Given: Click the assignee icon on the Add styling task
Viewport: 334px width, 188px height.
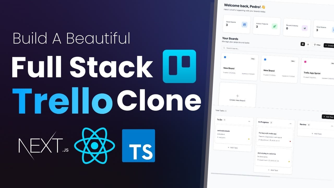Looking at the screenshot, I should (258, 160).
